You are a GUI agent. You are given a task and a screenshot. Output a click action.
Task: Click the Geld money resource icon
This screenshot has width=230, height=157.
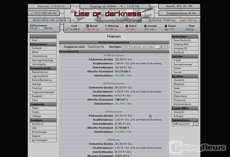[69, 26]
